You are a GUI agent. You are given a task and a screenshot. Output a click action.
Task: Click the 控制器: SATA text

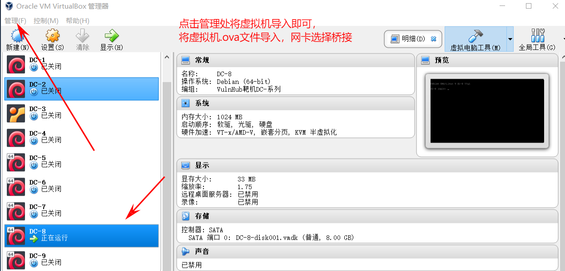(202, 230)
